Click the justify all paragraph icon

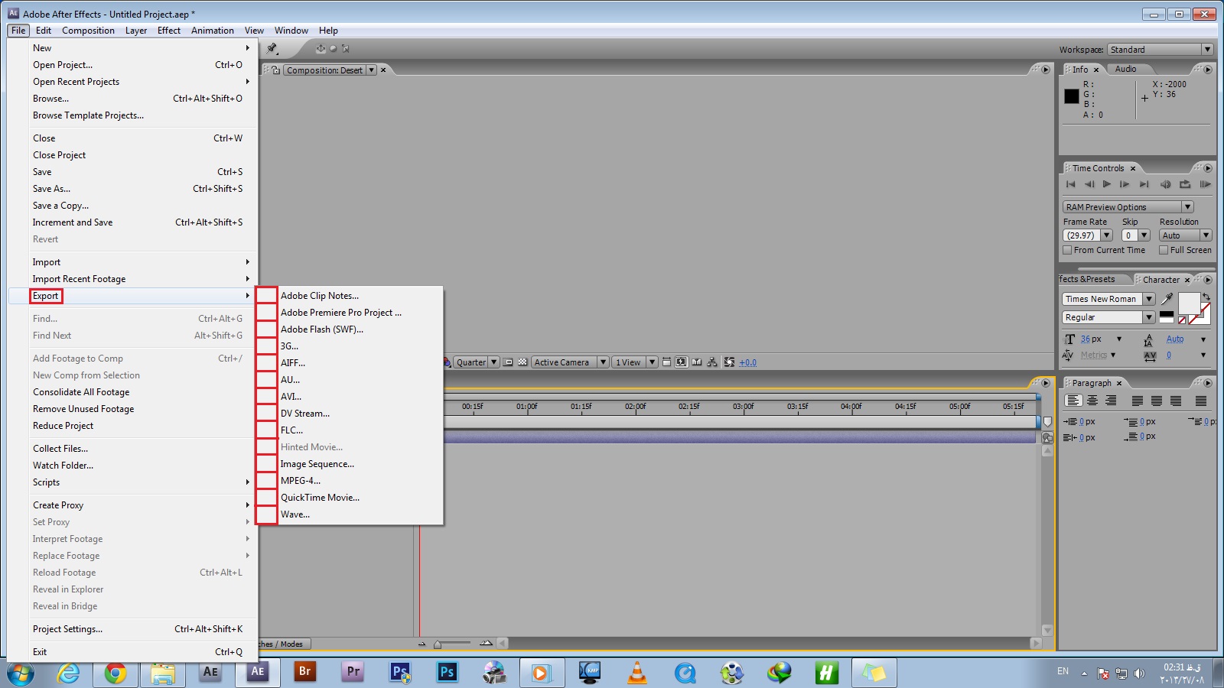pos(1201,401)
